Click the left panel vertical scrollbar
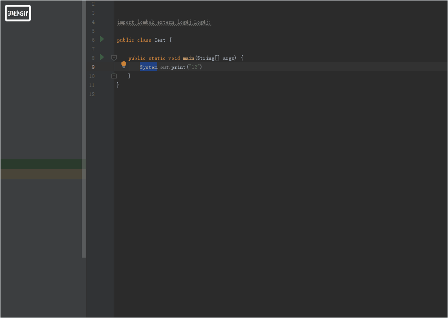 pyautogui.click(x=84, y=128)
